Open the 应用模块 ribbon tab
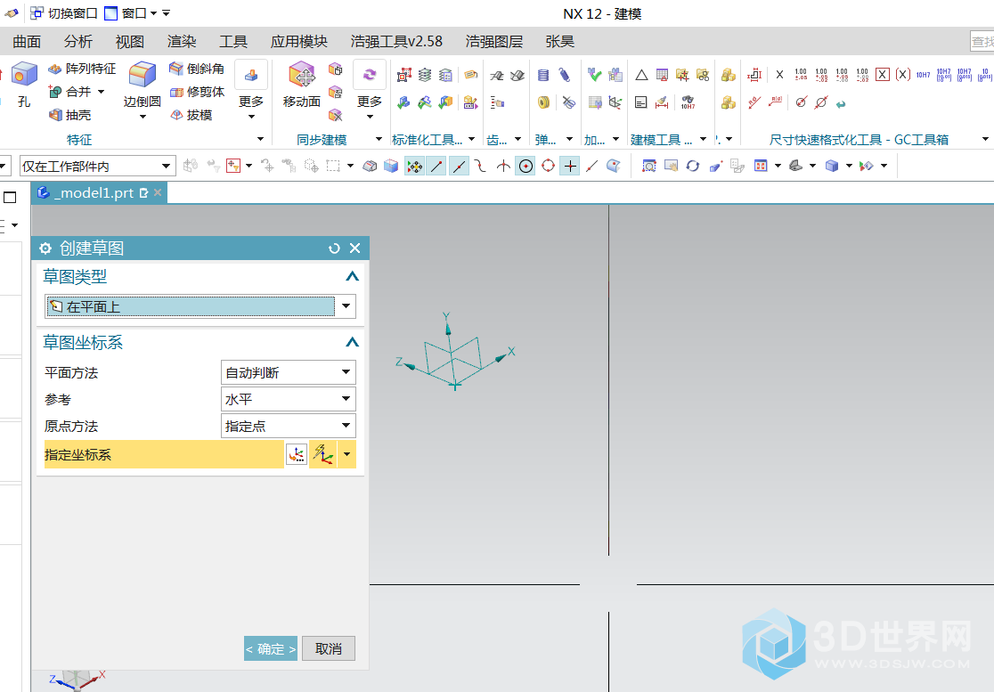The image size is (994, 692). 299,42
